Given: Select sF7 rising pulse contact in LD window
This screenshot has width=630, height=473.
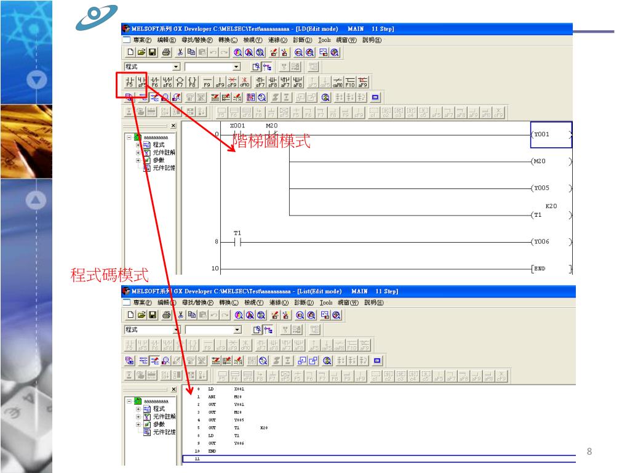Looking at the screenshot, I should pyautogui.click(x=260, y=82).
